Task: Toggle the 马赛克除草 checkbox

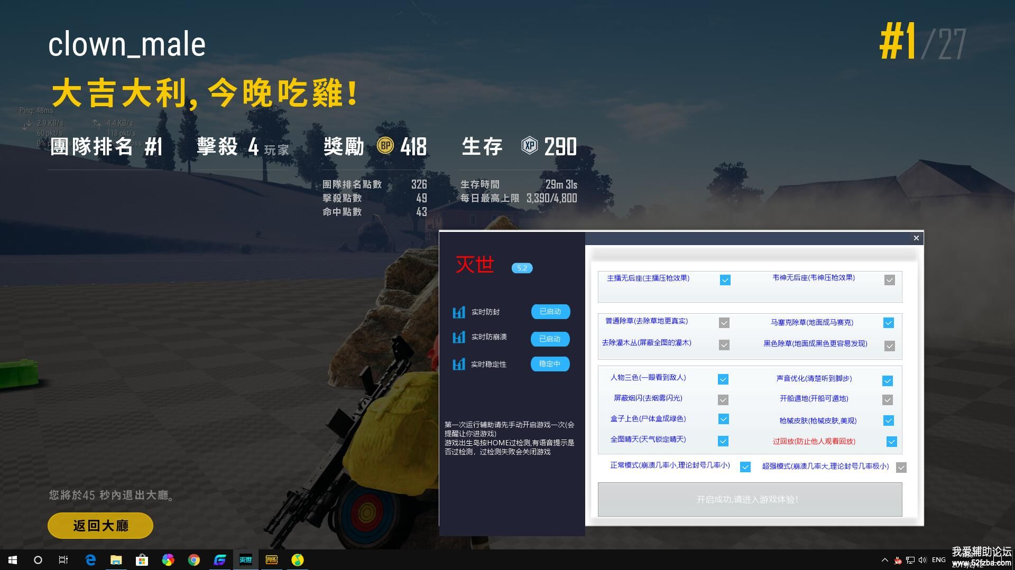Action: pyautogui.click(x=889, y=323)
